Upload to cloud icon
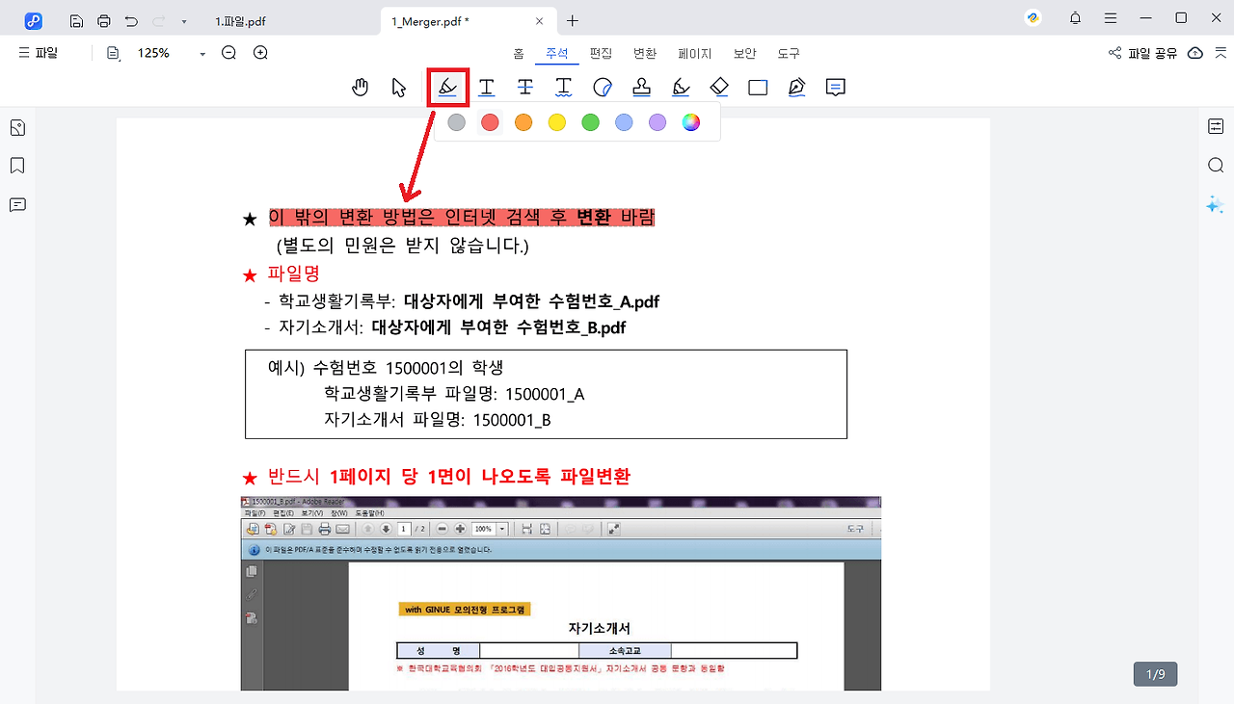The image size is (1234, 704). coord(1195,53)
